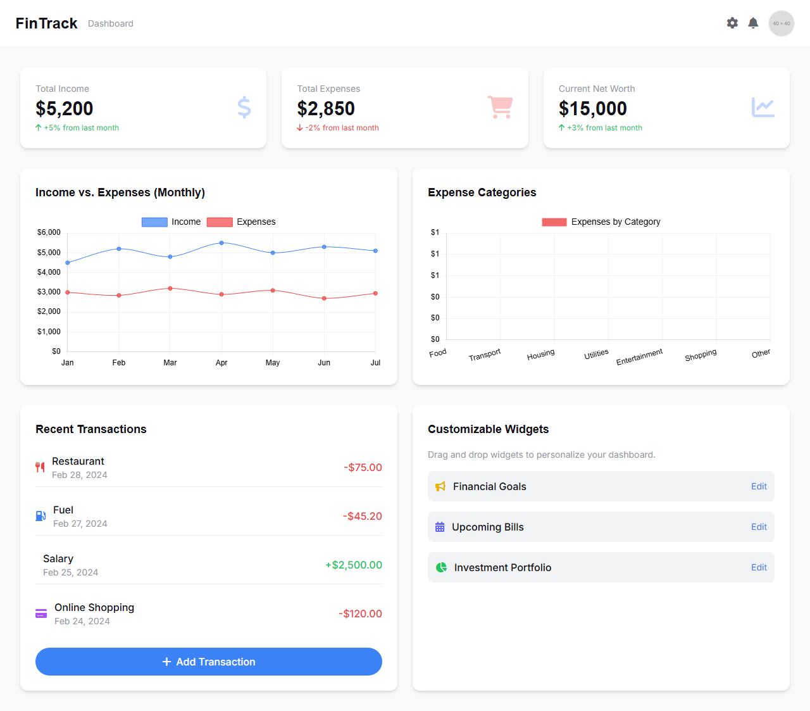810x711 pixels.
Task: Click the dollar sign icon in Total Income
Action: point(244,108)
